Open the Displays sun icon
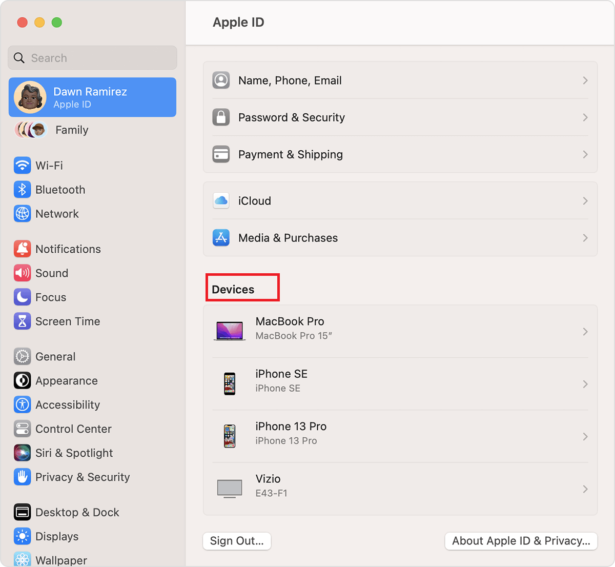This screenshot has width=615, height=567. pos(22,536)
